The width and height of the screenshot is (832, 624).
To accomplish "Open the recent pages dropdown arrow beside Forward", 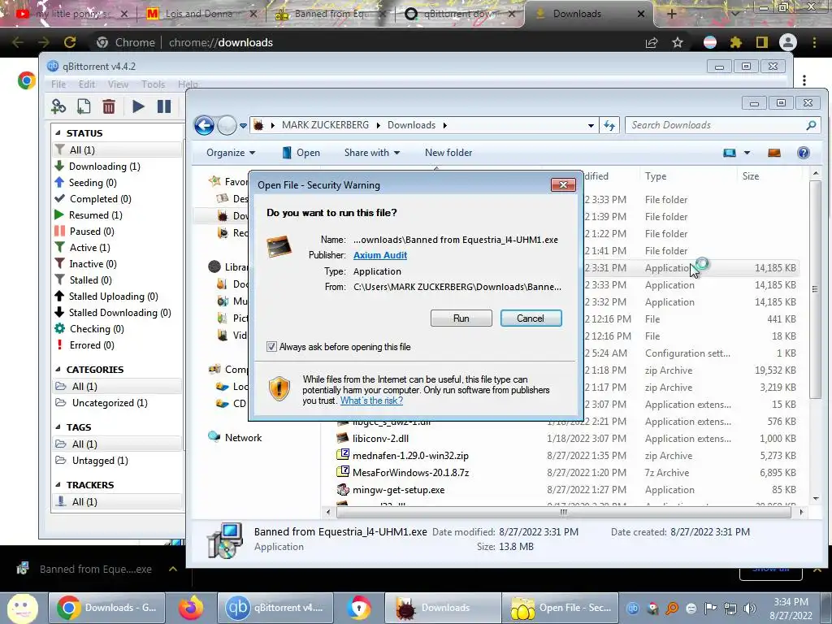I will pos(243,126).
